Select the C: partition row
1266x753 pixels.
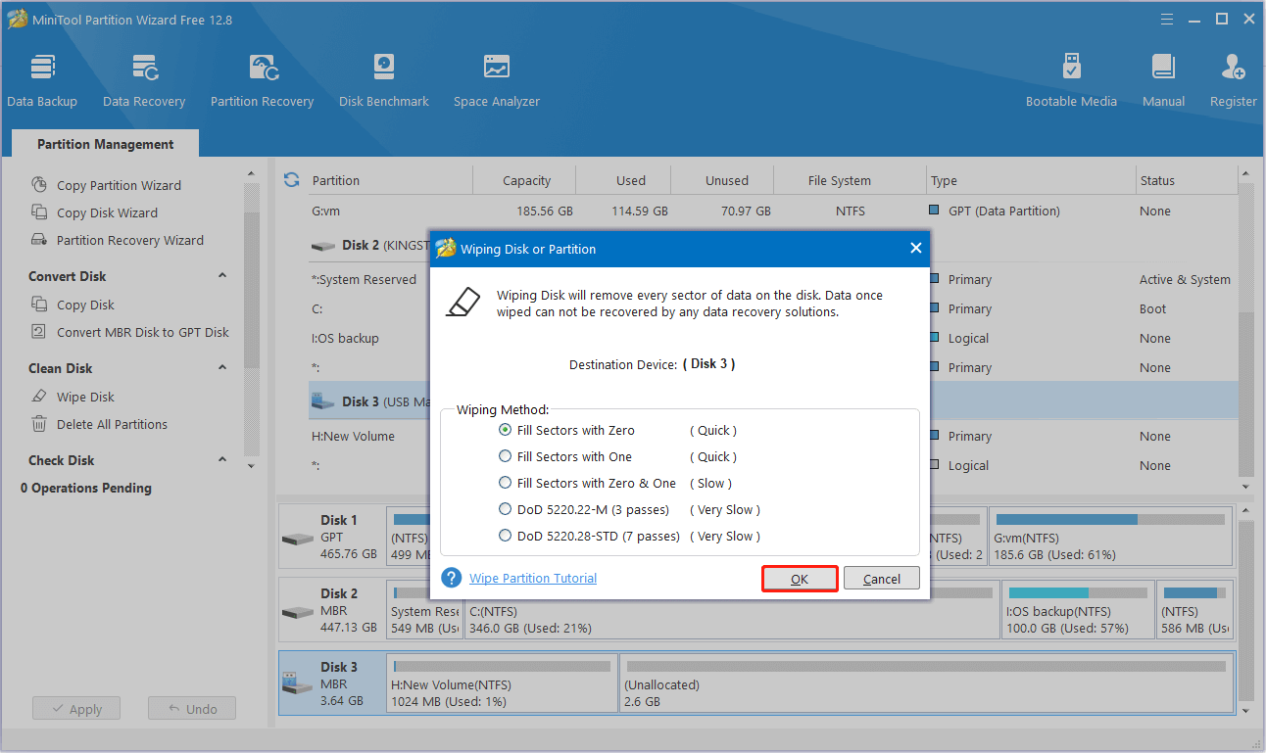368,308
